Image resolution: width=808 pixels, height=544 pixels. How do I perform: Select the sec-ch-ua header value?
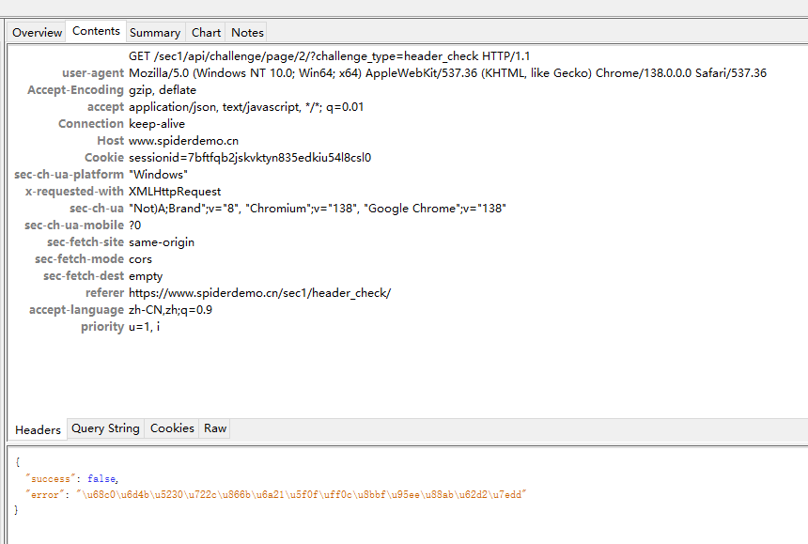[x=318, y=209]
